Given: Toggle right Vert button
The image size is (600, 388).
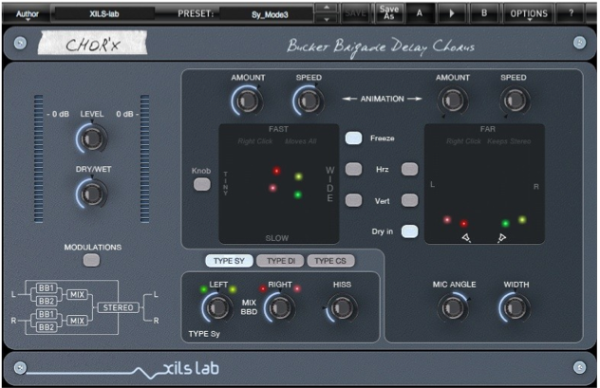Looking at the screenshot, I should coord(409,200).
